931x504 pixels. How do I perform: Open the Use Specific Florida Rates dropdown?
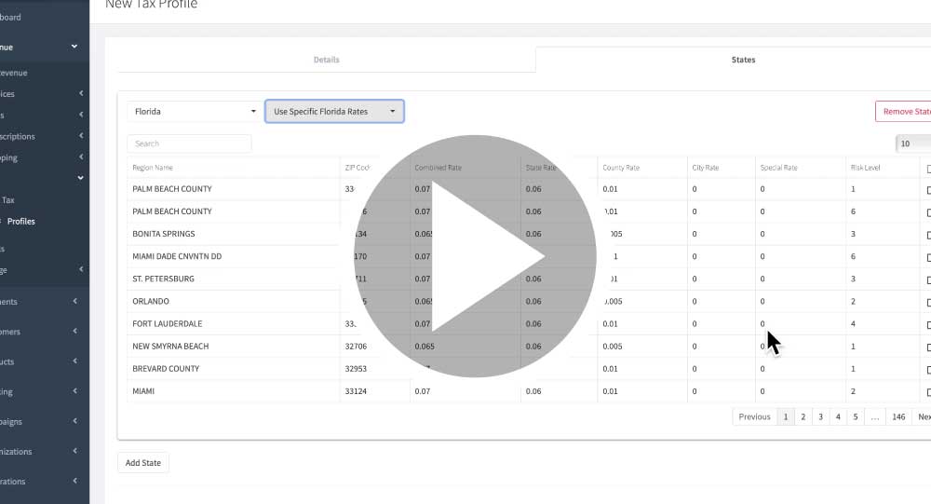tap(334, 112)
